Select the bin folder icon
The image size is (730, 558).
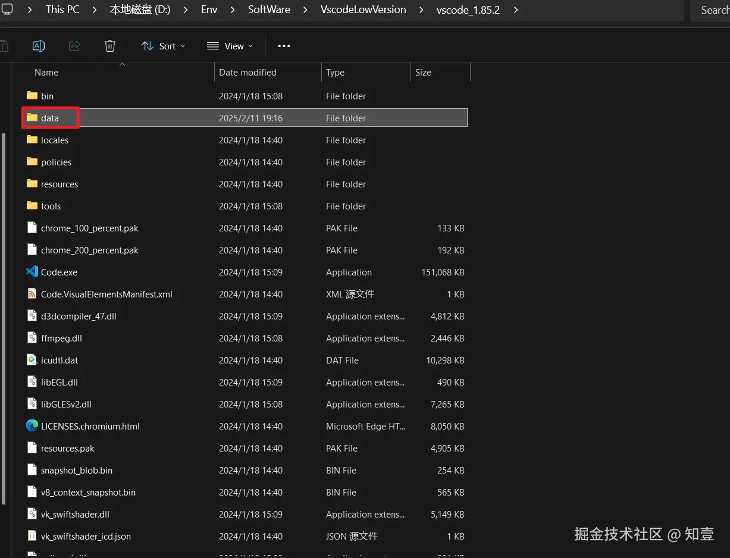click(x=32, y=96)
